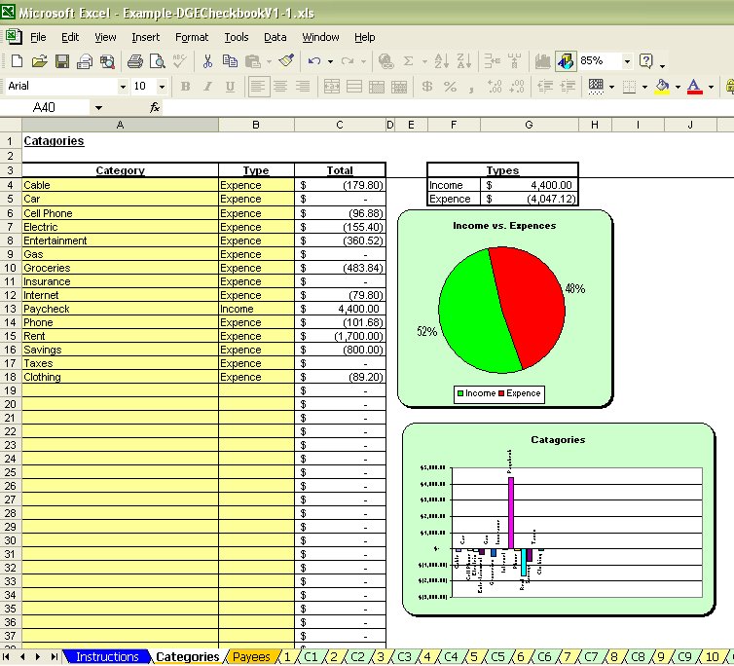Create a new blank workbook
This screenshot has height=666, width=734.
[x=17, y=61]
